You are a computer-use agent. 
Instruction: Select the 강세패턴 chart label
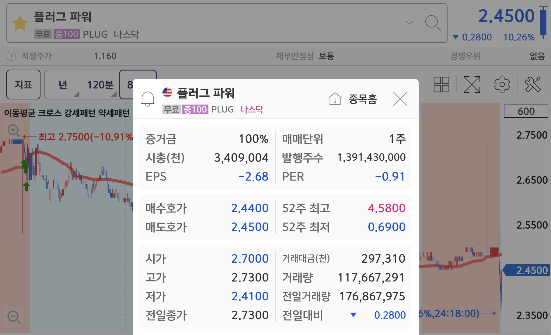(x=80, y=113)
